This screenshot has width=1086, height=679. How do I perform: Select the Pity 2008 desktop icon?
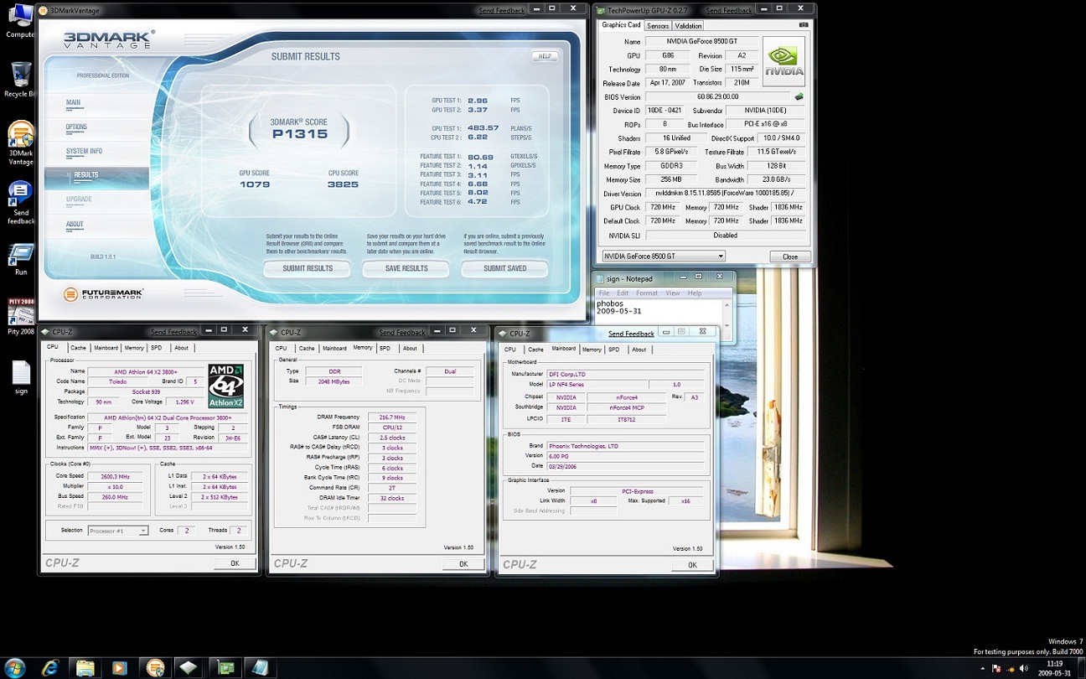pyautogui.click(x=20, y=316)
